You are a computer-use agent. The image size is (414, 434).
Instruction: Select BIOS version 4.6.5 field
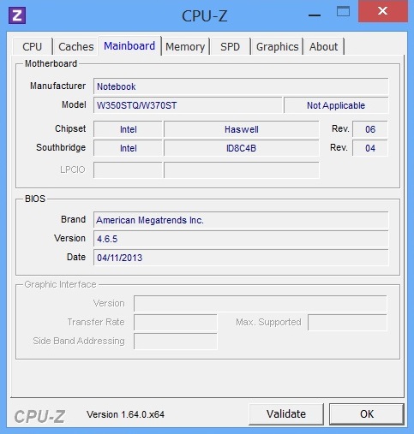[x=241, y=239]
